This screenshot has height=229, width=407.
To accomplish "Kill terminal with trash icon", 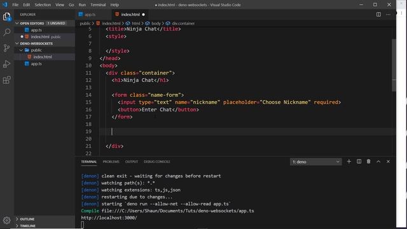I will tap(368, 162).
